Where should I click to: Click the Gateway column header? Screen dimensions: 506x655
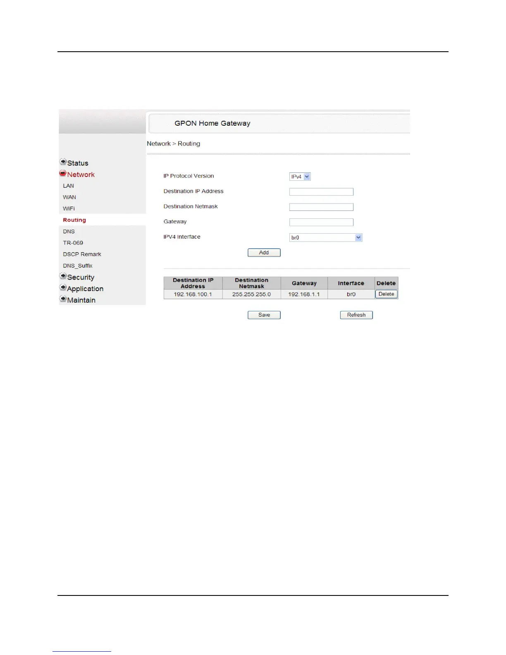click(304, 283)
